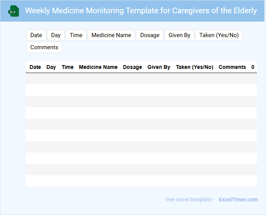Click the green XLS file icon
Image resolution: width=266 pixels, height=215 pixels.
pyautogui.click(x=14, y=11)
